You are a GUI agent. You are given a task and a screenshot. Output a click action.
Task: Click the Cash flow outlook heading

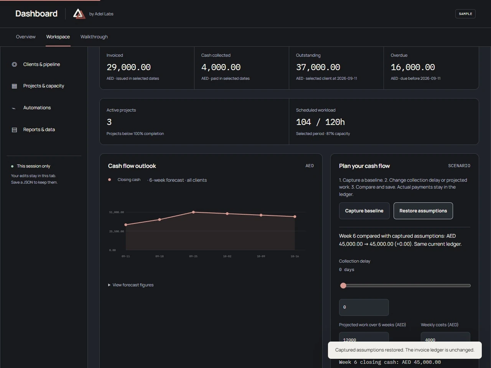point(132,166)
